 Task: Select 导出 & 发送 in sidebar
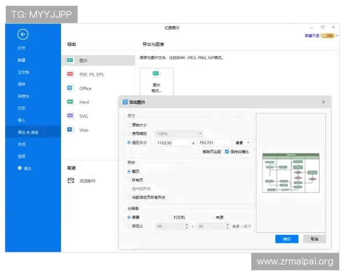click(33, 132)
